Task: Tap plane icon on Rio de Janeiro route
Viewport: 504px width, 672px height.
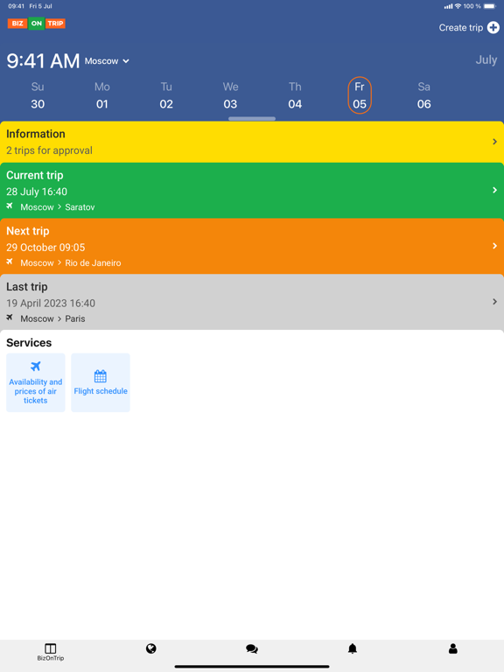Action: point(10,262)
